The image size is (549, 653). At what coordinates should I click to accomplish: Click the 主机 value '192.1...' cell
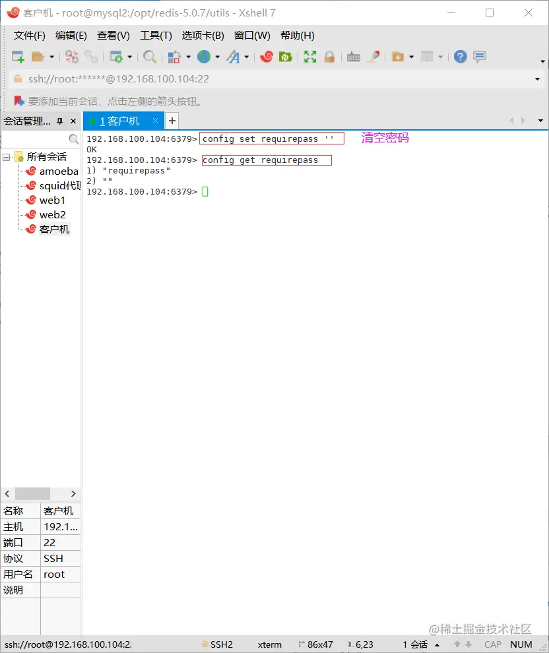61,527
